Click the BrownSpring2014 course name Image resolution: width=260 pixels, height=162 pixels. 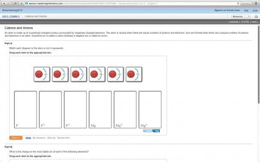coord(12,10)
